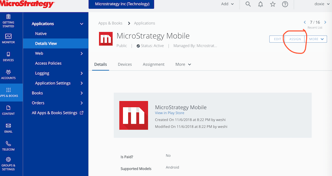Click the ASSIGN button
The width and height of the screenshot is (332, 176).
tap(295, 39)
